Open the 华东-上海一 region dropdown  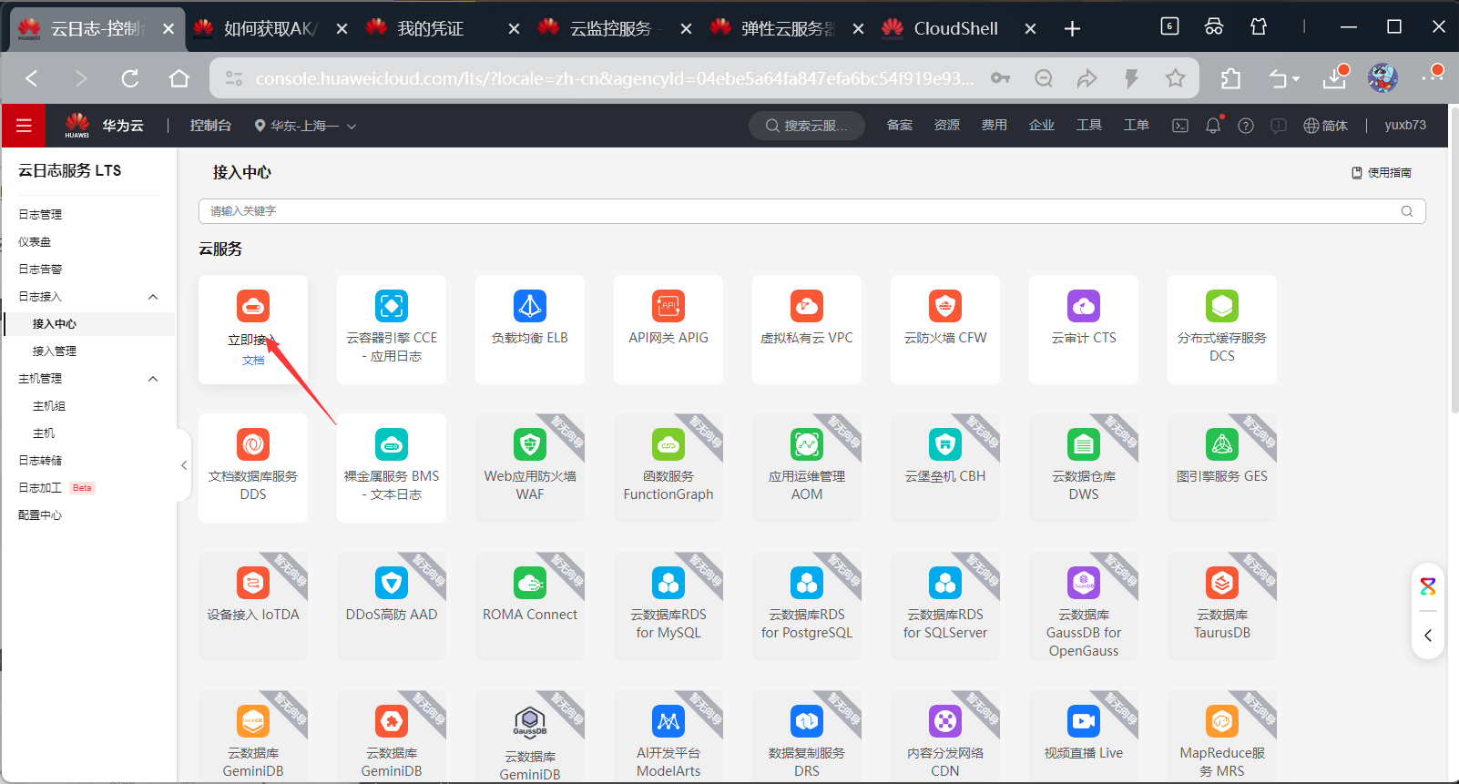pos(305,126)
